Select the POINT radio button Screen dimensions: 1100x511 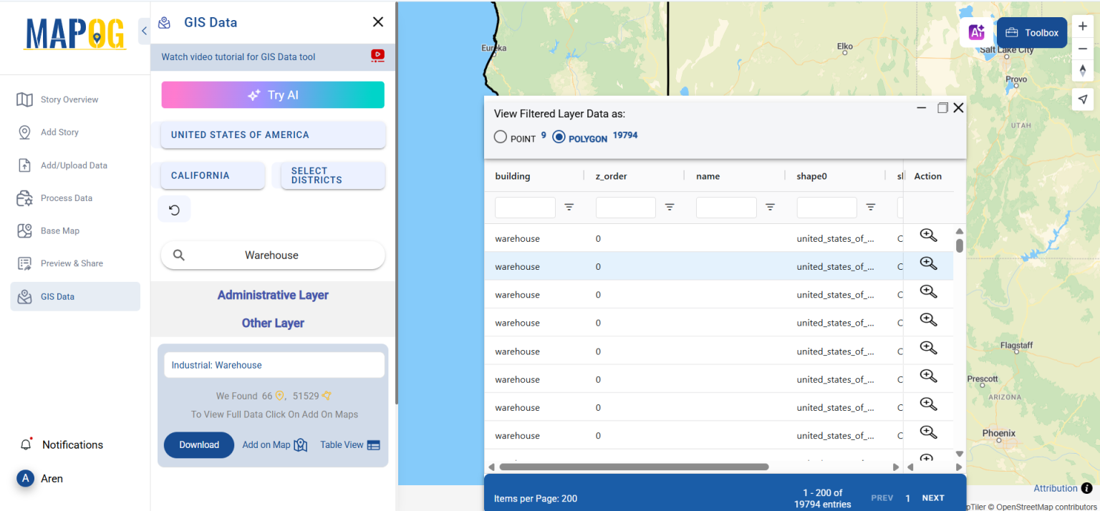[500, 136]
